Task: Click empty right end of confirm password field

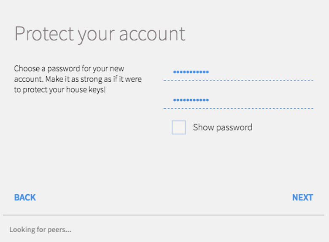Action: 295,100
